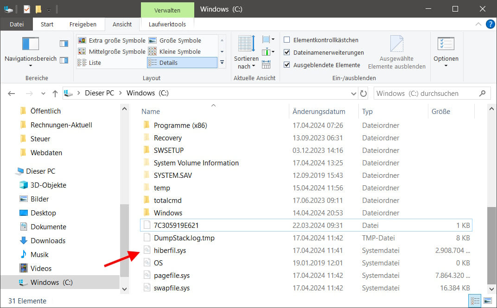
Task: Enable the Elementkontrollkästchen checkbox
Action: [x=287, y=40]
